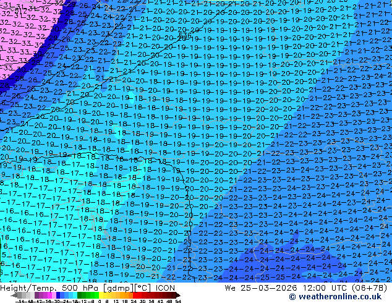Click the "54" label at the scale's right end
Screen dimensions: 392x303
178,301
